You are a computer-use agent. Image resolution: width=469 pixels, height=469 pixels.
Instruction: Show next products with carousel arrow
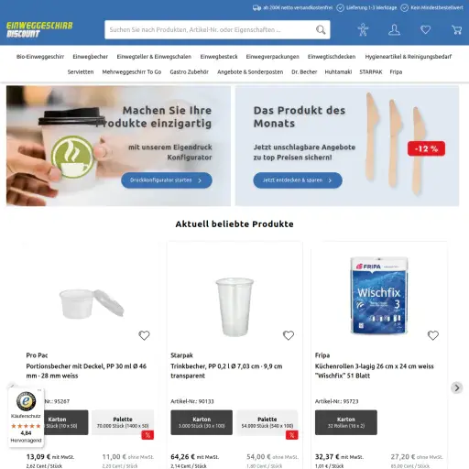point(457,387)
